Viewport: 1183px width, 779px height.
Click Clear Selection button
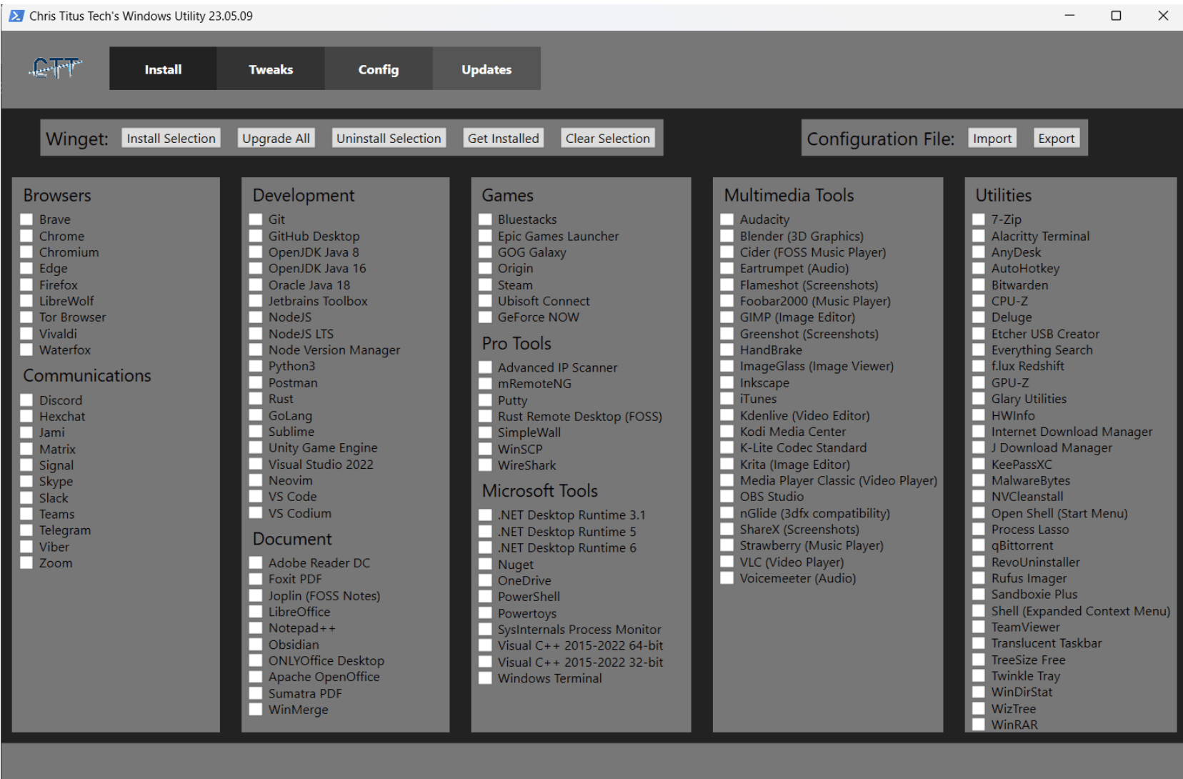point(608,138)
